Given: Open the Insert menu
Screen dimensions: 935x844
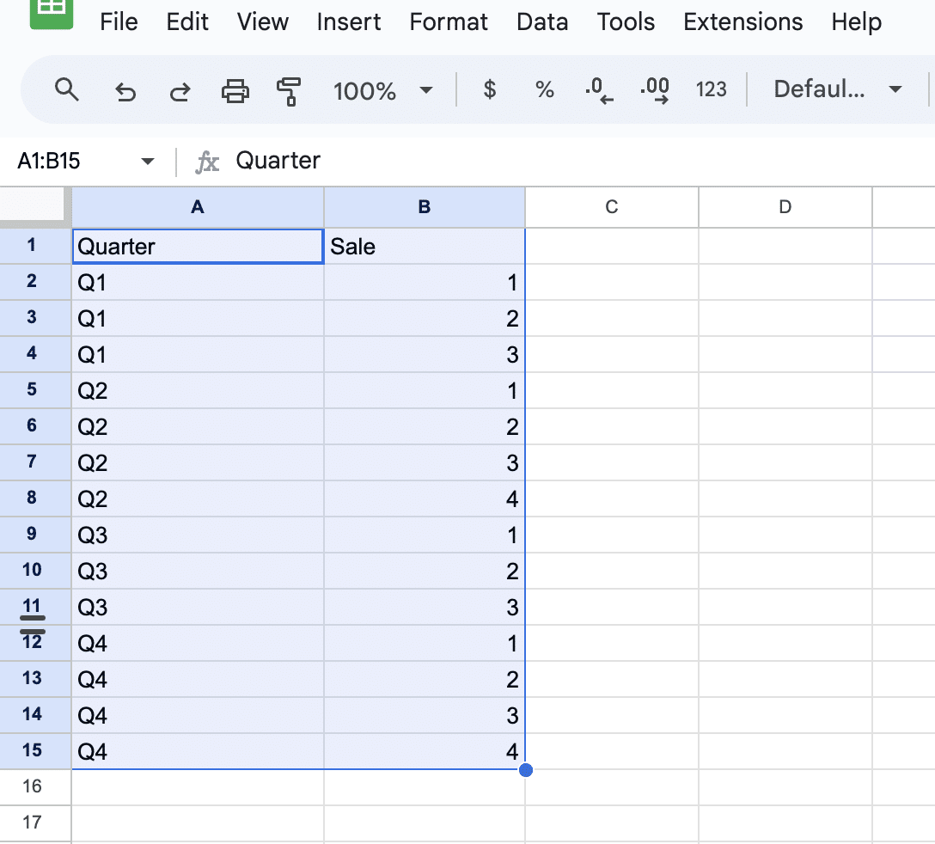Looking at the screenshot, I should coord(349,22).
